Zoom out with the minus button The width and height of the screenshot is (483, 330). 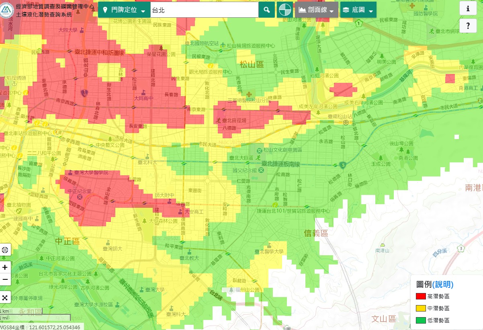click(5, 279)
